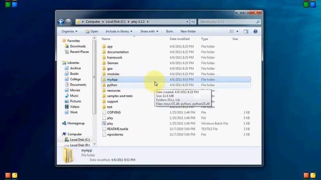
Task: Click the Burn toolbar button
Action: (x=170, y=31)
